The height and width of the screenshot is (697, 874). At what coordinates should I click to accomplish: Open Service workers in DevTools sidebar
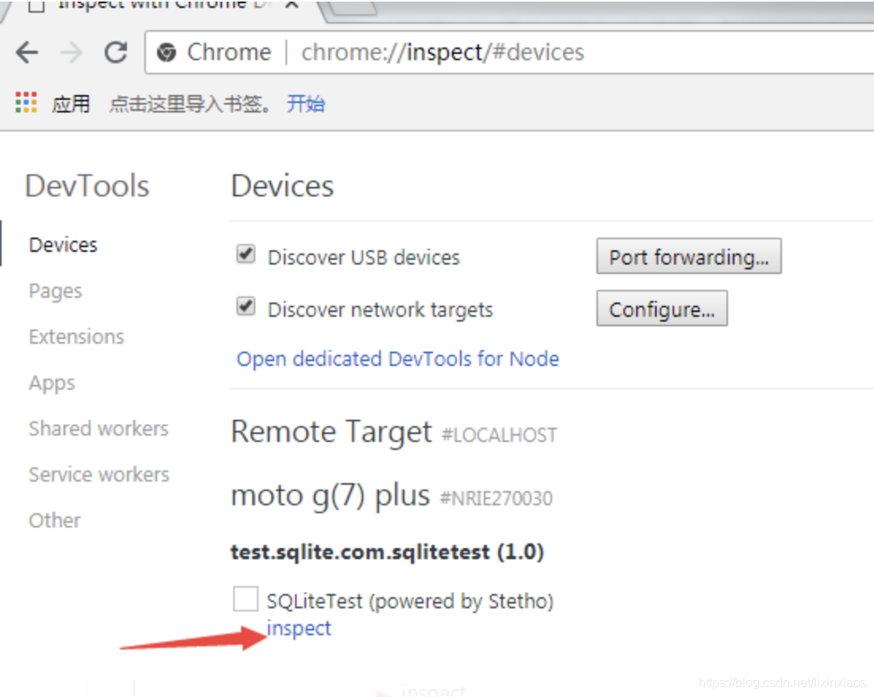(99, 474)
